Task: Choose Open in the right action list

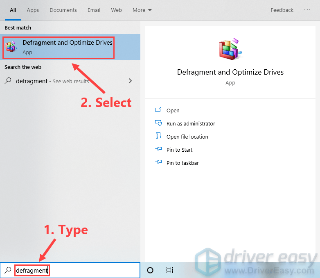Action: (x=173, y=110)
